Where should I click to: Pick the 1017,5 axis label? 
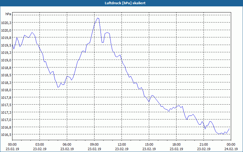[6, 105]
